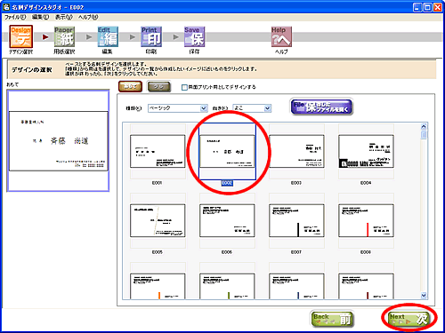445x333 pixels.
Task: Enable the double-sided print design checkbox
Action: click(184, 87)
